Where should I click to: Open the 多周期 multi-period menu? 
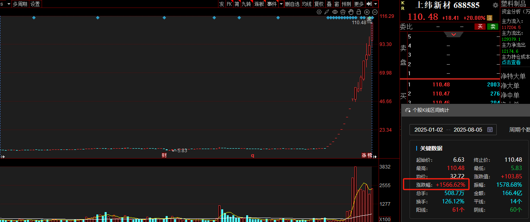20,4
